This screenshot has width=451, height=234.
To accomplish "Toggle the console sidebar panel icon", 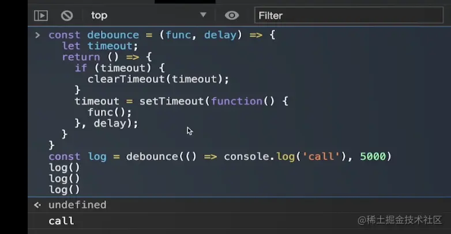I will click(x=41, y=16).
